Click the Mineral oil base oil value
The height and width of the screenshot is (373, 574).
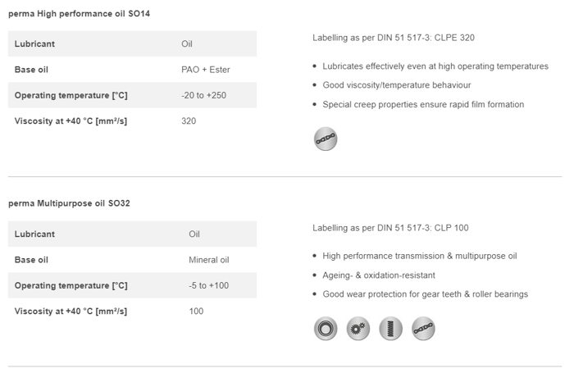point(208,260)
